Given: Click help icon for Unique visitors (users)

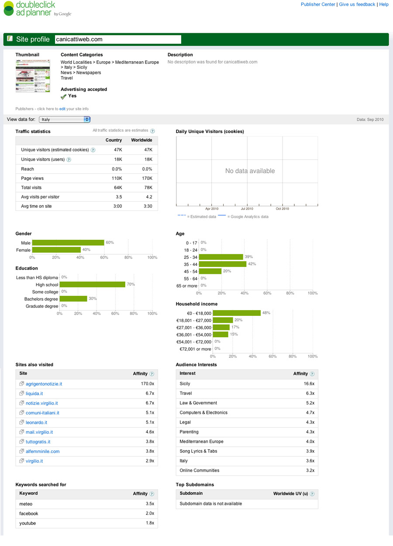Looking at the screenshot, I should [69, 160].
